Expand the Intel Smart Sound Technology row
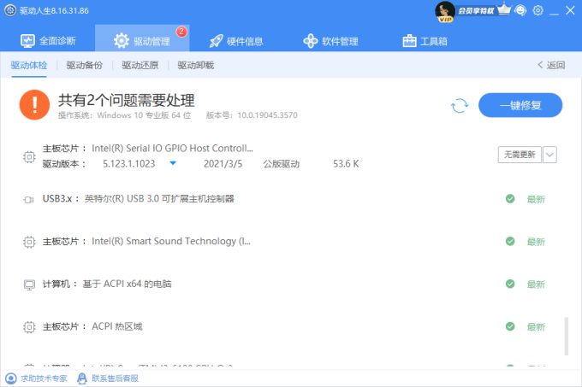Viewport: 582px width, 387px height. tap(170, 241)
